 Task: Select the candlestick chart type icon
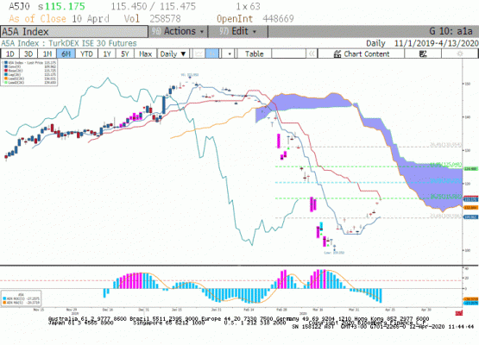(212, 54)
